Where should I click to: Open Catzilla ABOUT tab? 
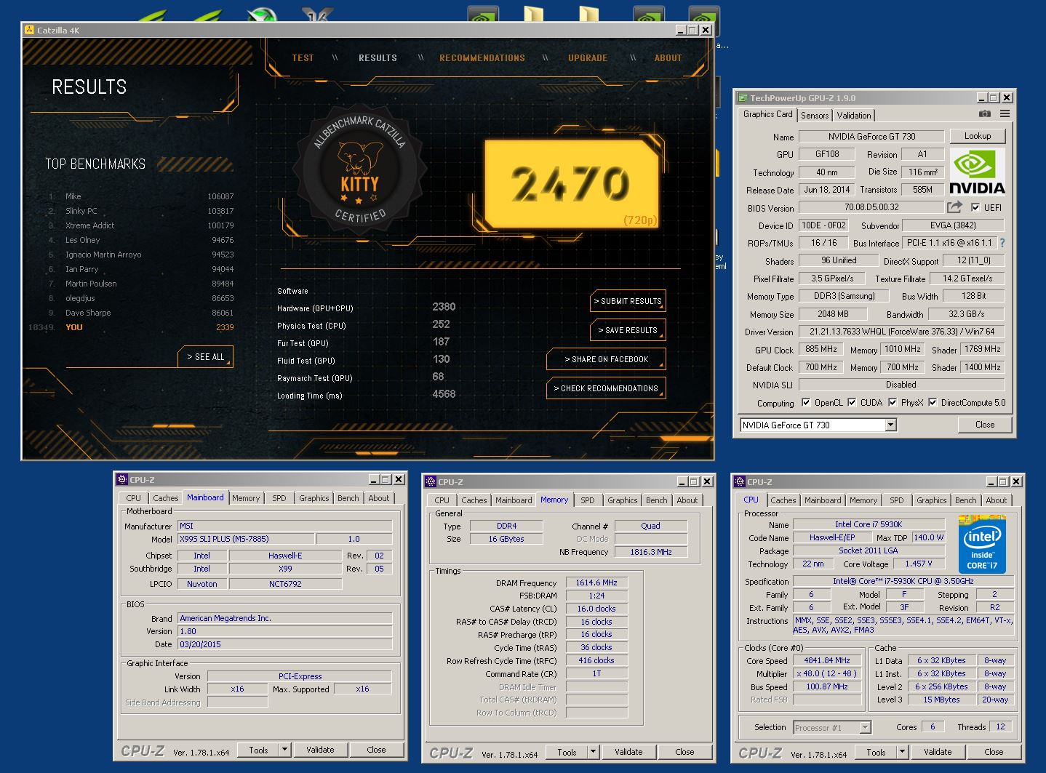pos(668,58)
